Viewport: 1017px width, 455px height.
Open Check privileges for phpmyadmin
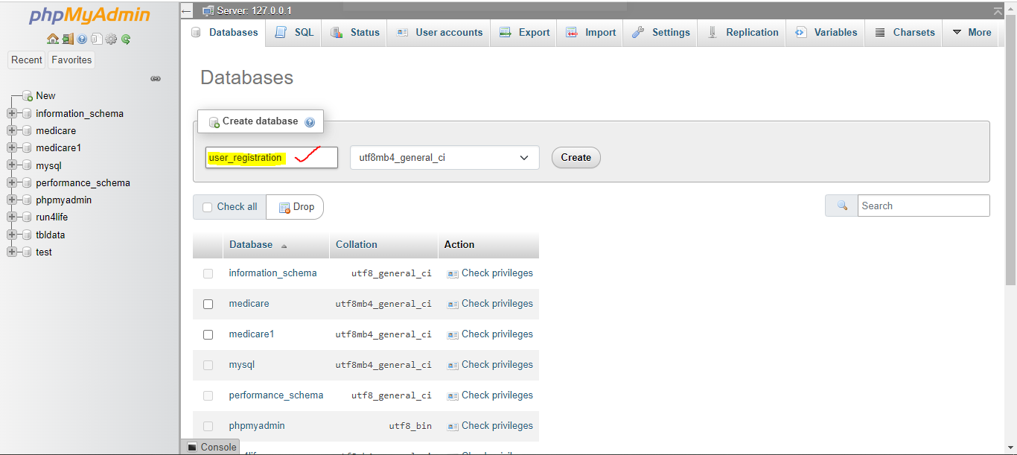(490, 426)
